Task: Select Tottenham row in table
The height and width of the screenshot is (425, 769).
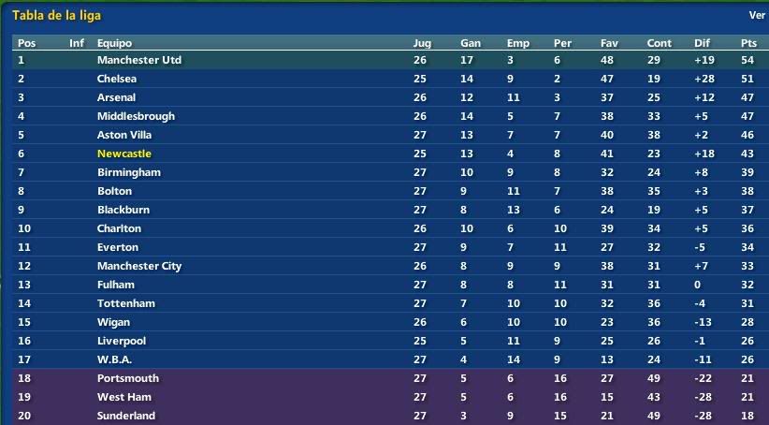Action: click(x=390, y=303)
